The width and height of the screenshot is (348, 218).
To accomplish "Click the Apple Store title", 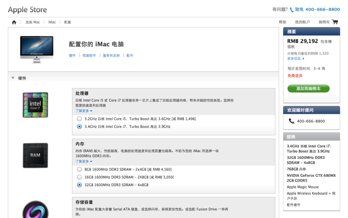I will pyautogui.click(x=27, y=9).
